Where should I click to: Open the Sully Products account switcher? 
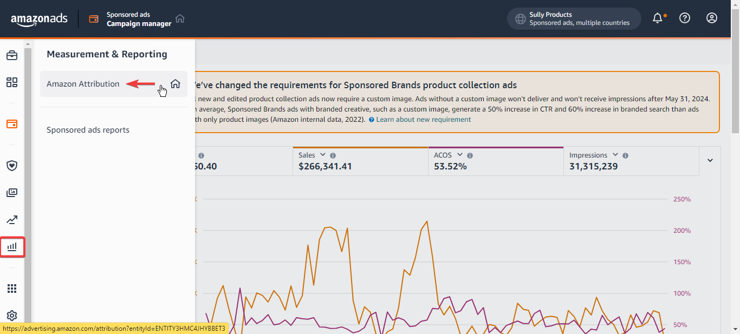point(574,18)
